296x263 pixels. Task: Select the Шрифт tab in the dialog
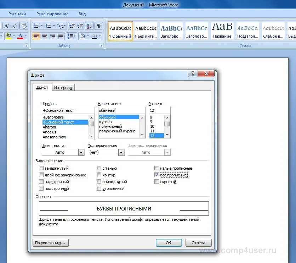[x=42, y=87]
